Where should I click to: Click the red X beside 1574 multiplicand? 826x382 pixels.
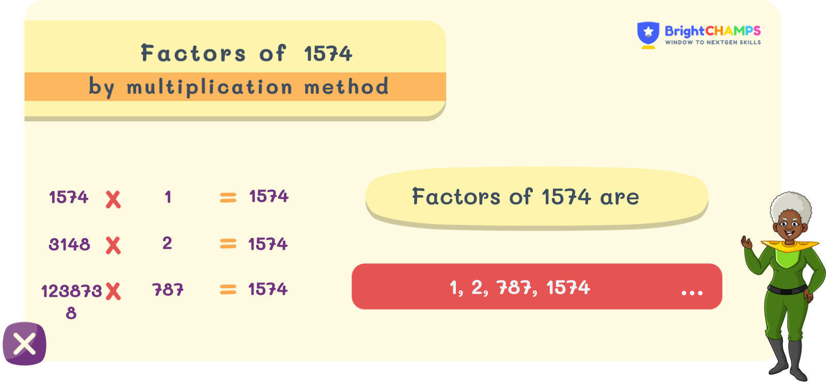(x=113, y=199)
